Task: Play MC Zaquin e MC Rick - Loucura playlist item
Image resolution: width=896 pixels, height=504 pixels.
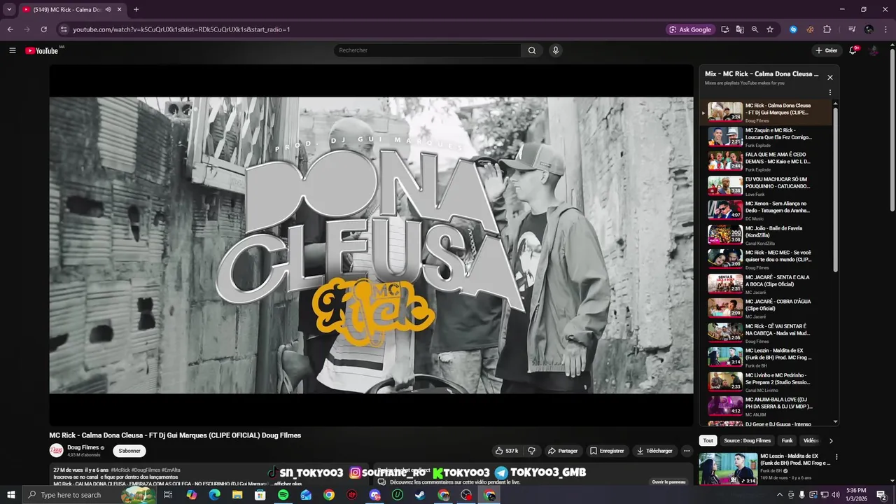Action: click(x=766, y=136)
